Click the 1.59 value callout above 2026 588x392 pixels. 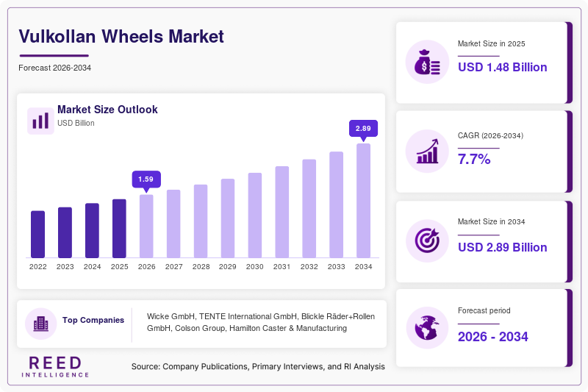point(146,180)
